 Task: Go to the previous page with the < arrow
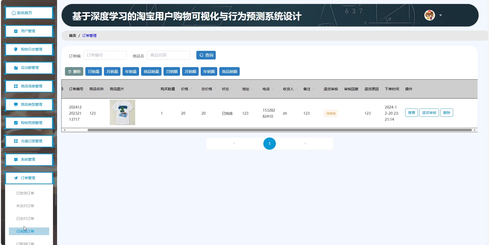click(x=234, y=144)
